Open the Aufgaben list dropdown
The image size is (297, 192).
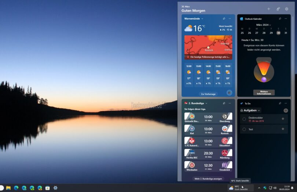coord(259,110)
